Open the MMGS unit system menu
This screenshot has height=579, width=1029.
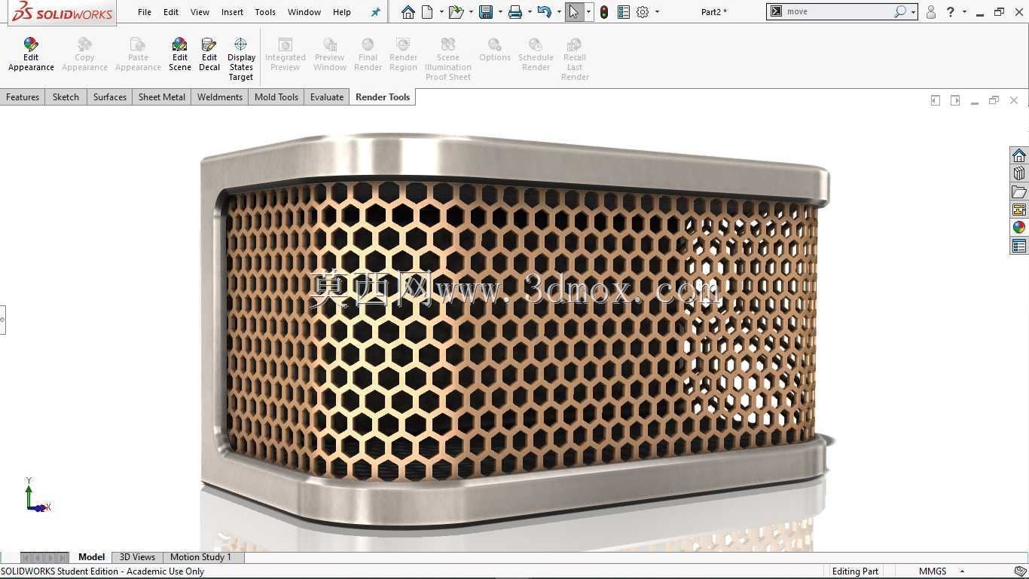point(942,571)
